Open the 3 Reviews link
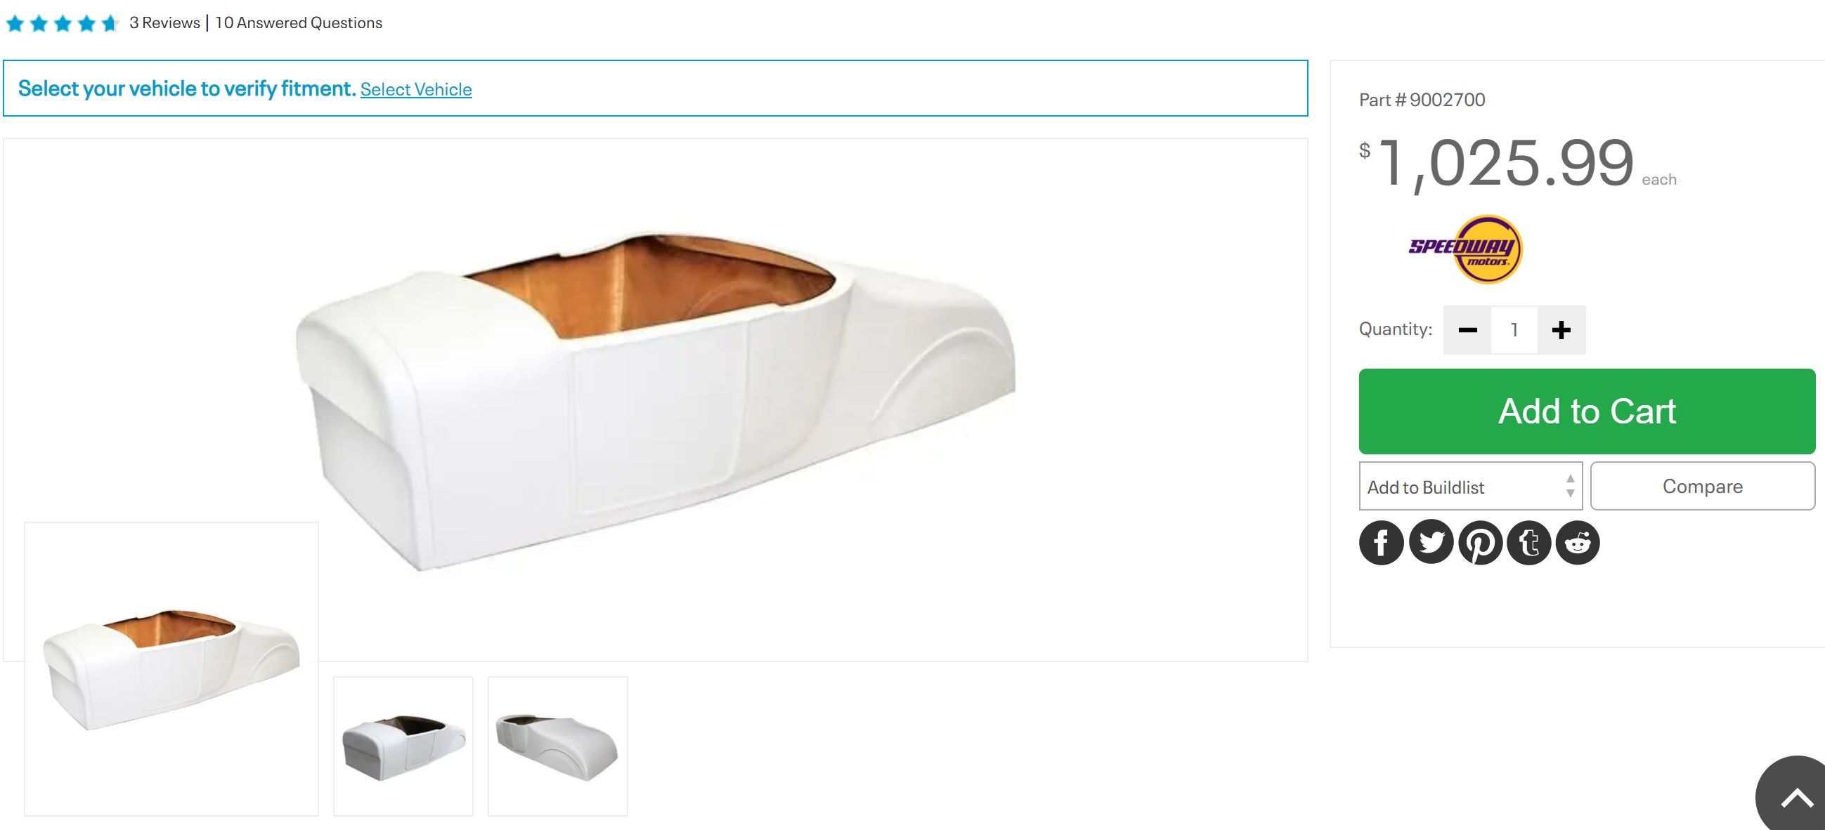This screenshot has height=830, width=1825. coord(164,22)
